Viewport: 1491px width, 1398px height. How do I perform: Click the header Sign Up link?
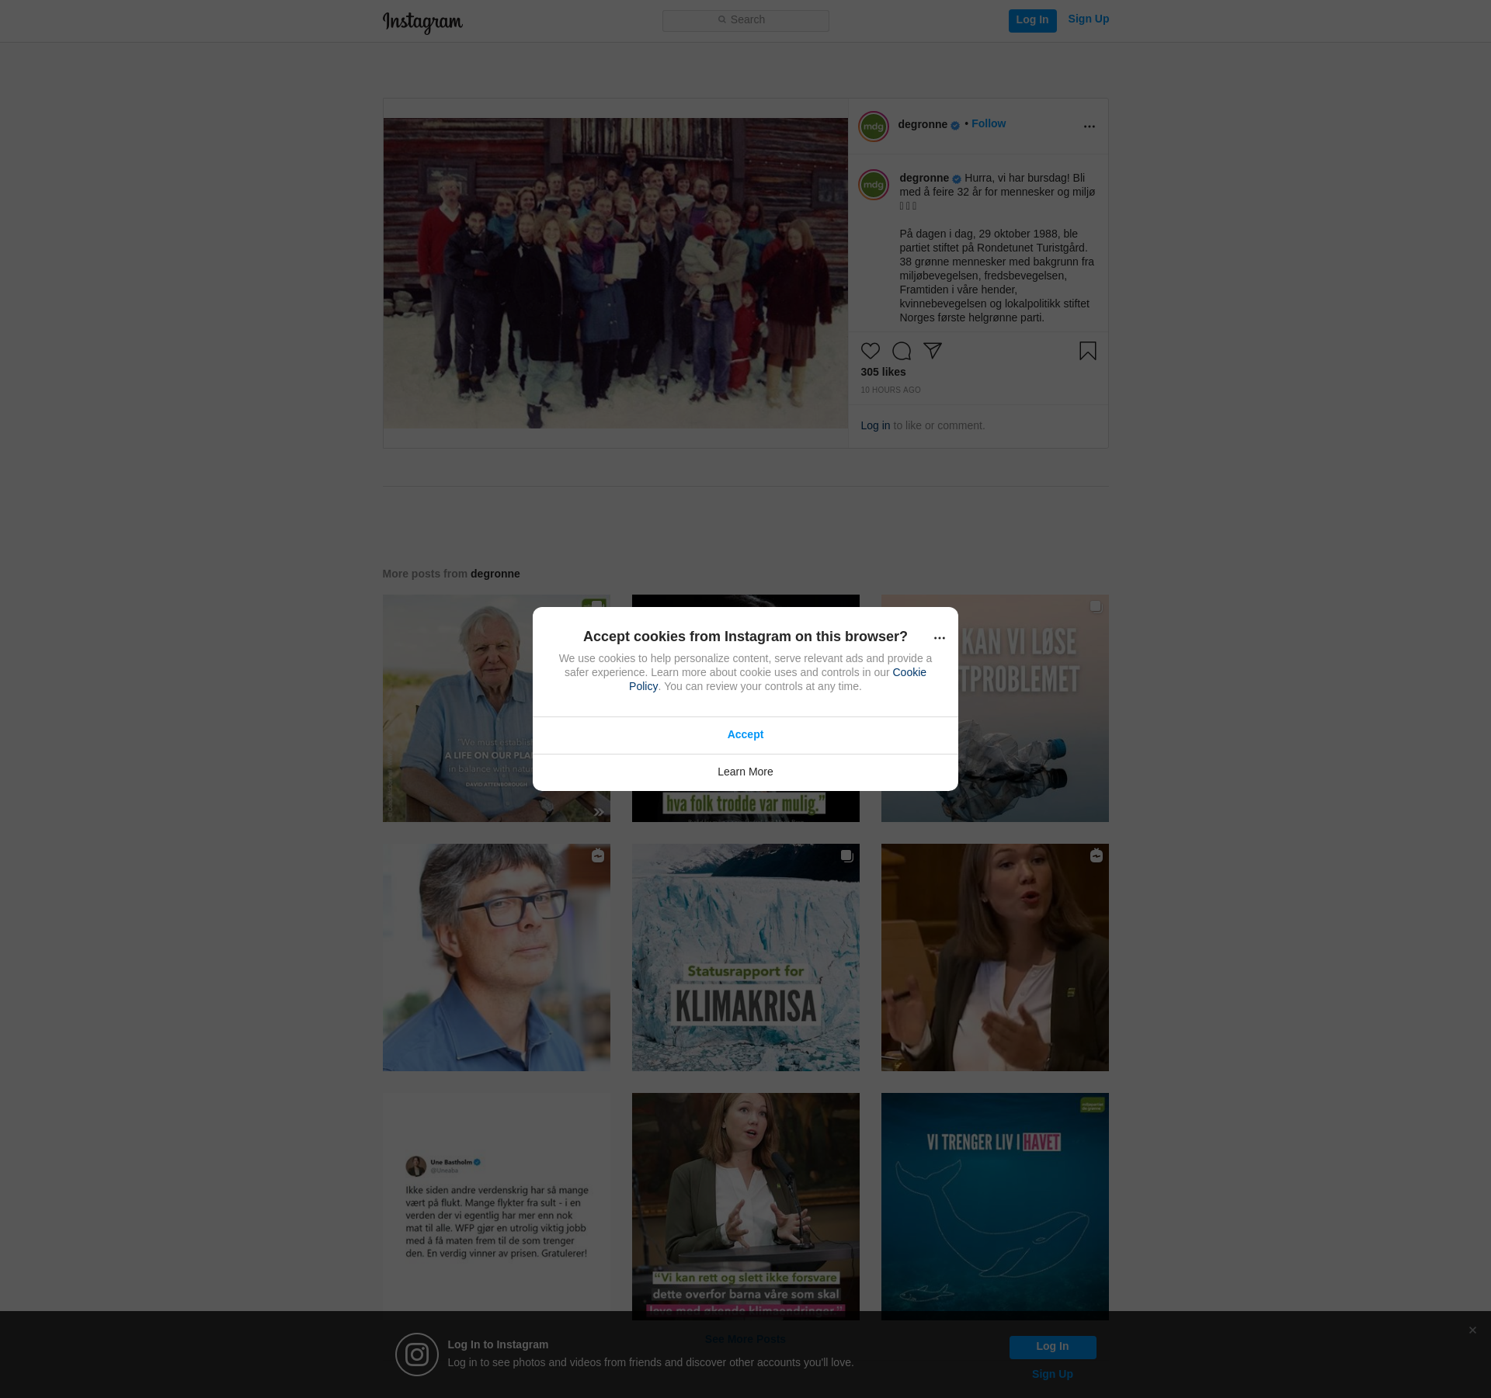click(1088, 19)
